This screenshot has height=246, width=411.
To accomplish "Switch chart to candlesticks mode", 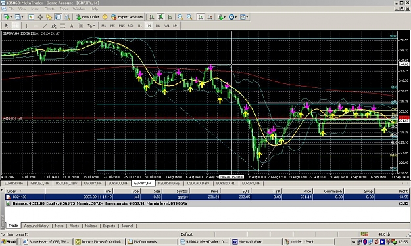I will pos(160,17).
